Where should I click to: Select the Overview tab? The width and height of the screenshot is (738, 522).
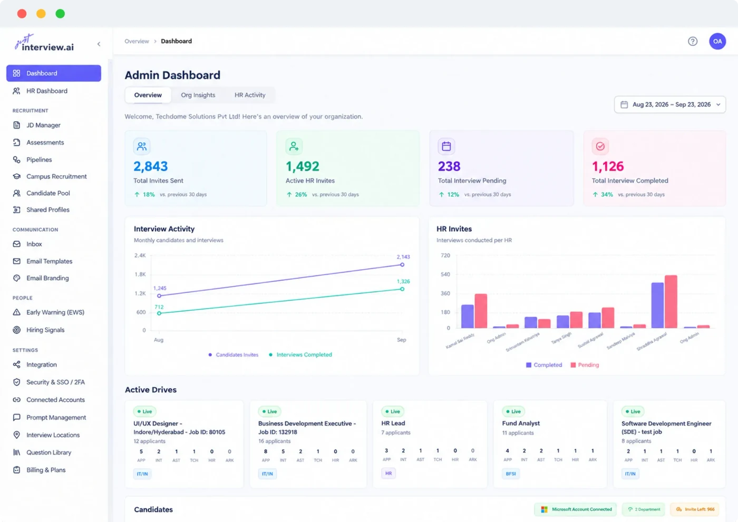pyautogui.click(x=148, y=95)
